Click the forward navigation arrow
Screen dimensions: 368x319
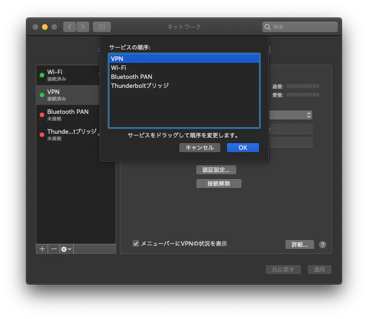(83, 27)
